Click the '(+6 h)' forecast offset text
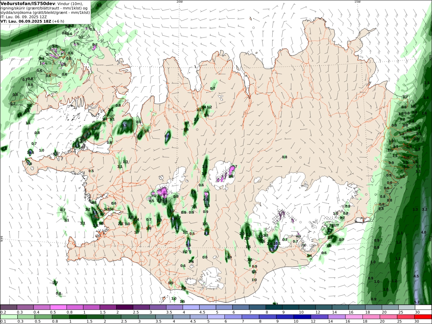The image size is (432, 324). (x=58, y=21)
